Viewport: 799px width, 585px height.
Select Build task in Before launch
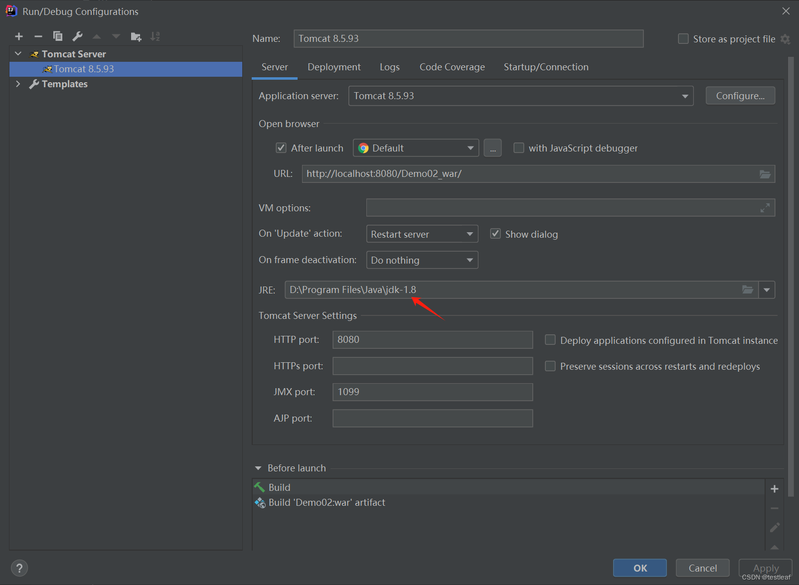[508, 487]
